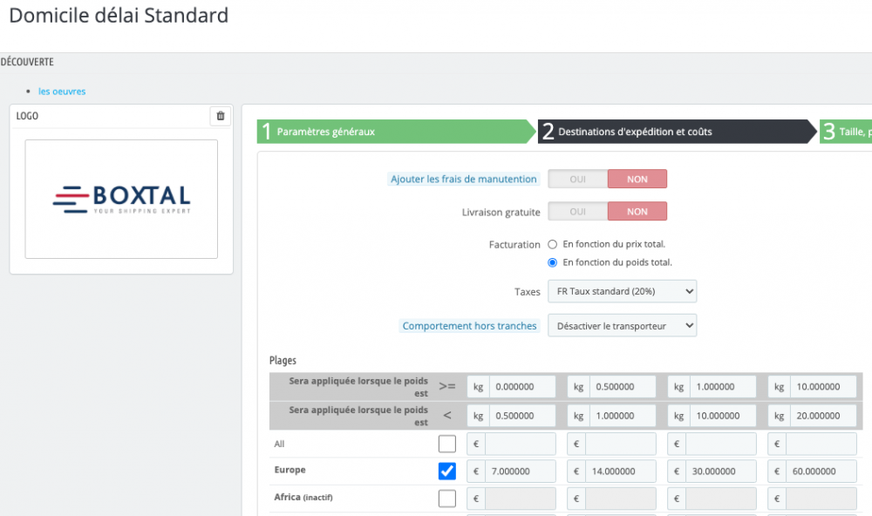This screenshot has height=516, width=872.
Task: Select billing by total price radio
Action: click(552, 245)
